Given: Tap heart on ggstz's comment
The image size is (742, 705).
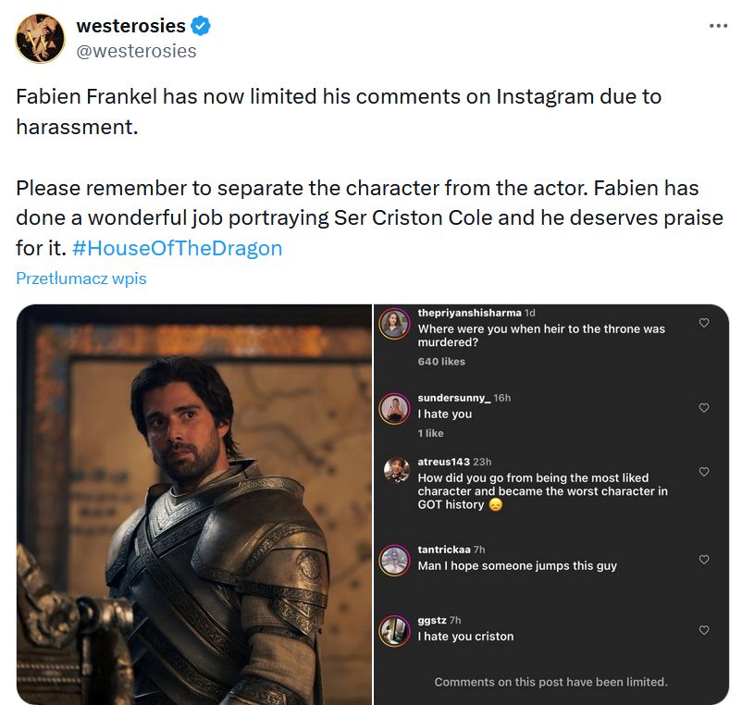Looking at the screenshot, I should click(704, 630).
